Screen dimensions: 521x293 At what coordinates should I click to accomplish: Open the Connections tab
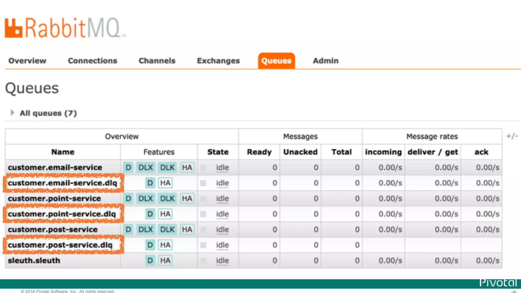tap(92, 61)
